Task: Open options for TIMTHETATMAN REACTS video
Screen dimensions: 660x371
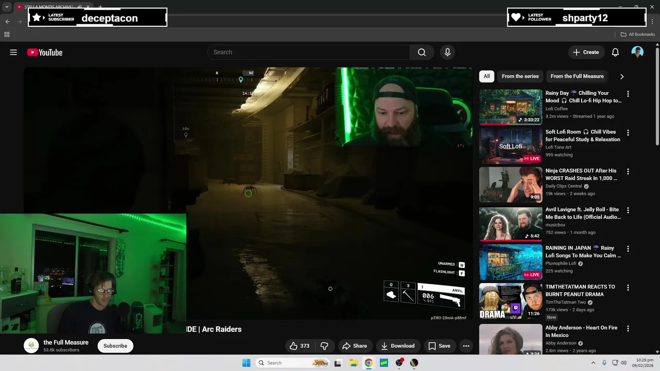Action: coord(628,287)
